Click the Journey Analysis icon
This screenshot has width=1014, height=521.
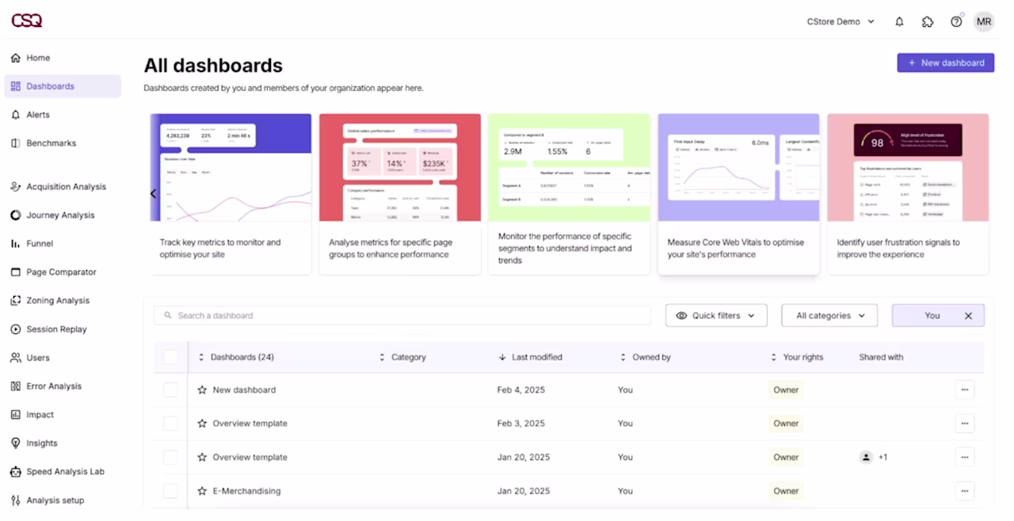(x=16, y=215)
